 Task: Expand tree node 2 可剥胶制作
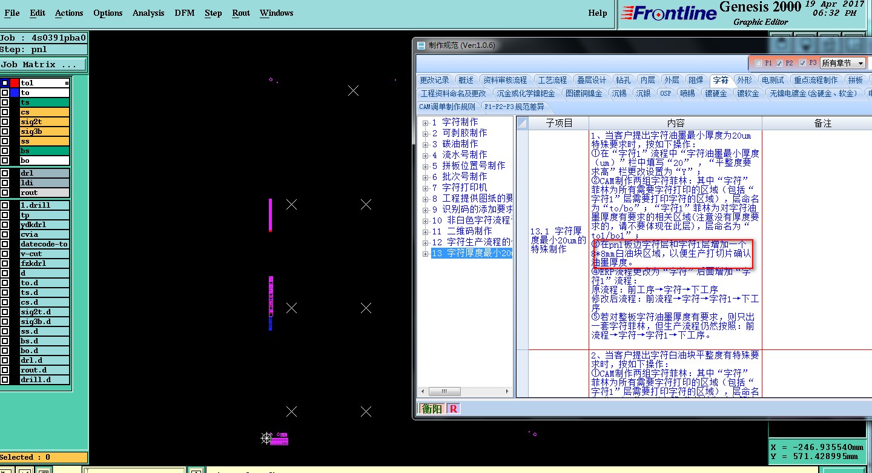(x=426, y=133)
